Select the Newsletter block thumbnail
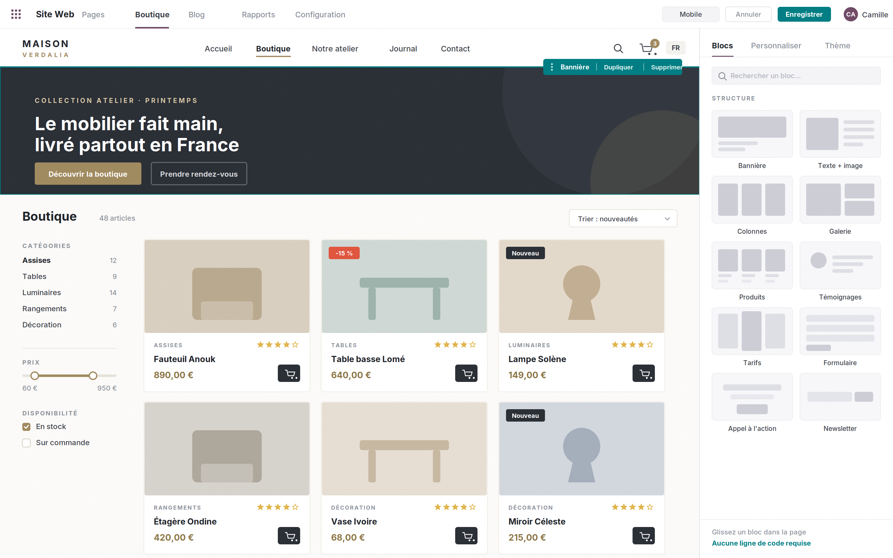This screenshot has height=558, width=893. click(x=840, y=397)
